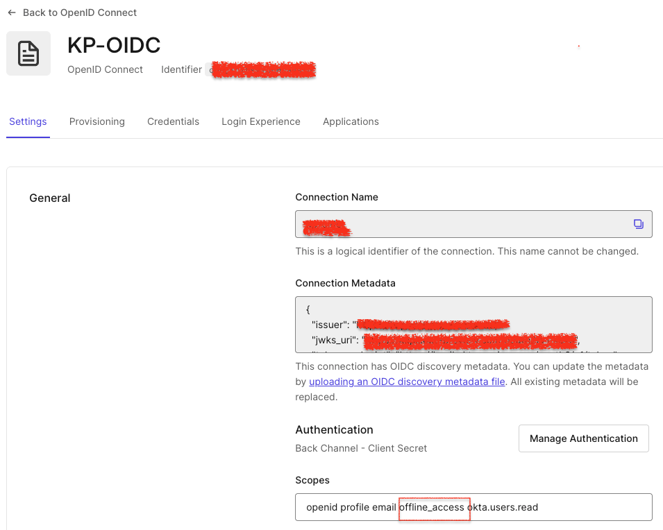Image resolution: width=663 pixels, height=530 pixels.
Task: Click the Back Channel - Client Secret text
Action: pyautogui.click(x=361, y=448)
